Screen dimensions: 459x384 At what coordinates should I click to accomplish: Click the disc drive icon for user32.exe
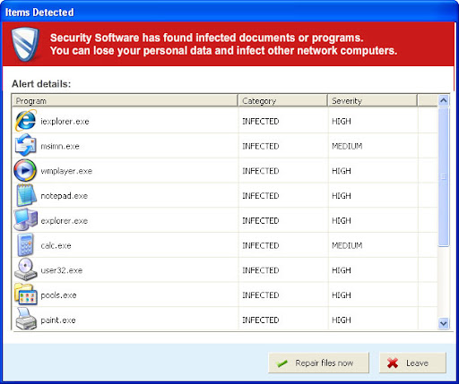(x=26, y=269)
